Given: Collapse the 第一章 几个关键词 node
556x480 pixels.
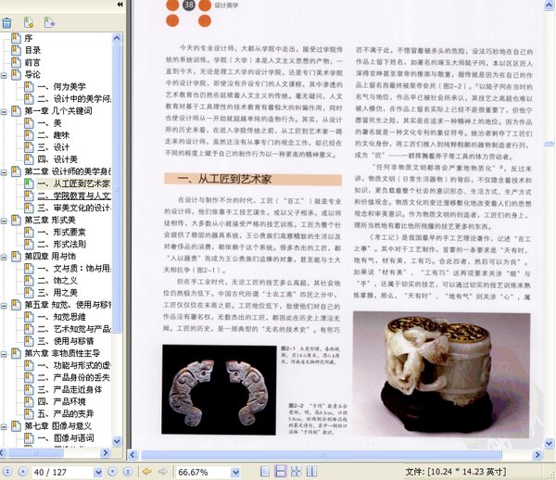Looking at the screenshot, I should point(5,110).
